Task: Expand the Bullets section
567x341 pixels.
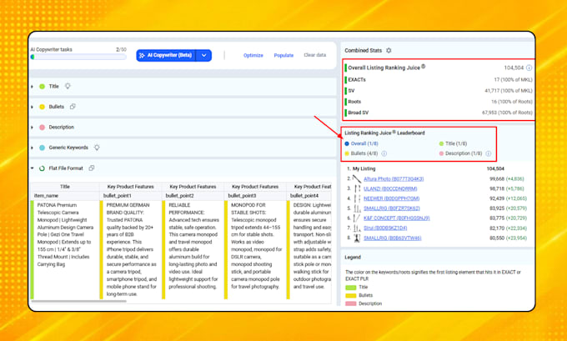Action: [x=33, y=107]
